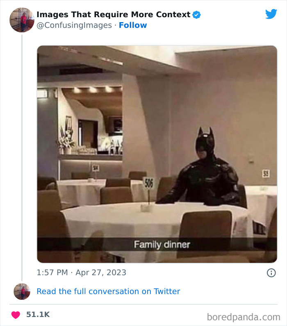Screen dimensions: 287x326
Task: Click the 51.1K likes count
Action: click(38, 315)
